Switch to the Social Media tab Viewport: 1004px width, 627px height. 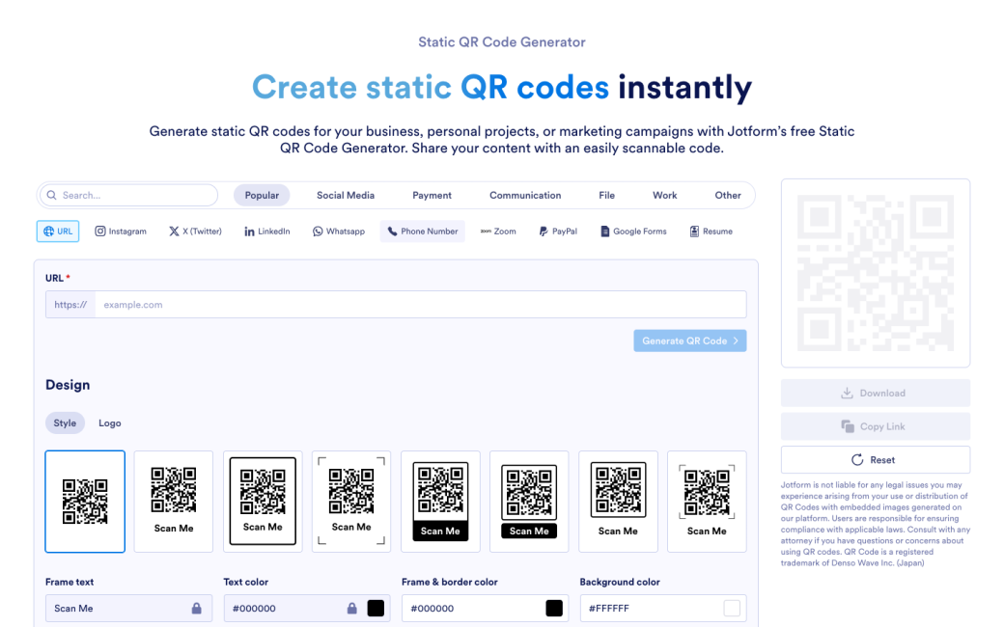pos(346,195)
